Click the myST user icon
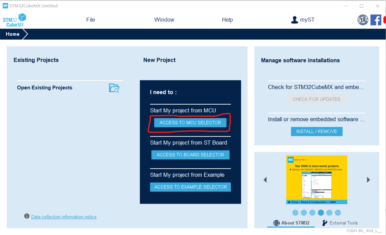Image resolution: width=386 pixels, height=235 pixels. [x=294, y=20]
